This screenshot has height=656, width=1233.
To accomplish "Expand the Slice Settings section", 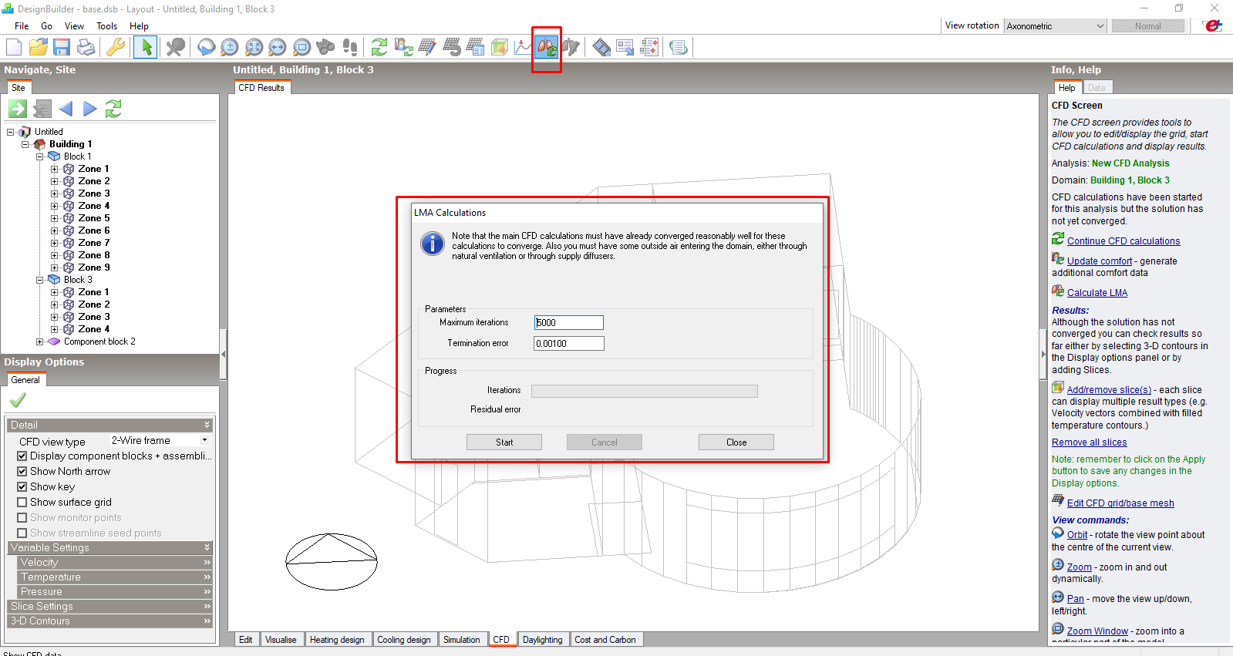I will [109, 607].
